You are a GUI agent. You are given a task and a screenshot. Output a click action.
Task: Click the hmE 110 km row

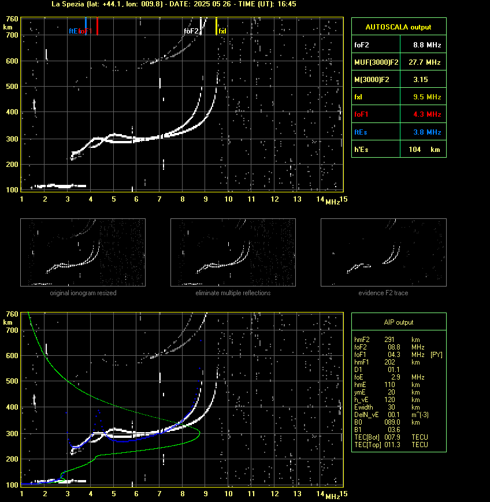click(387, 385)
